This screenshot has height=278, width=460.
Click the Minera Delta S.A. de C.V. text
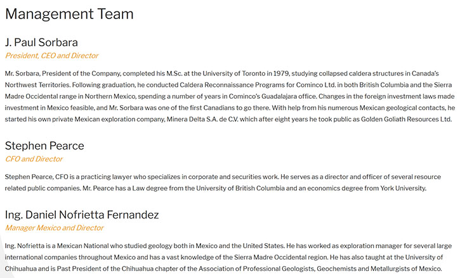[202, 120]
